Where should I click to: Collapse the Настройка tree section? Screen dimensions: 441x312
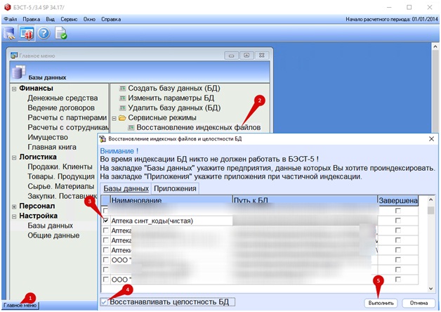coord(14,216)
